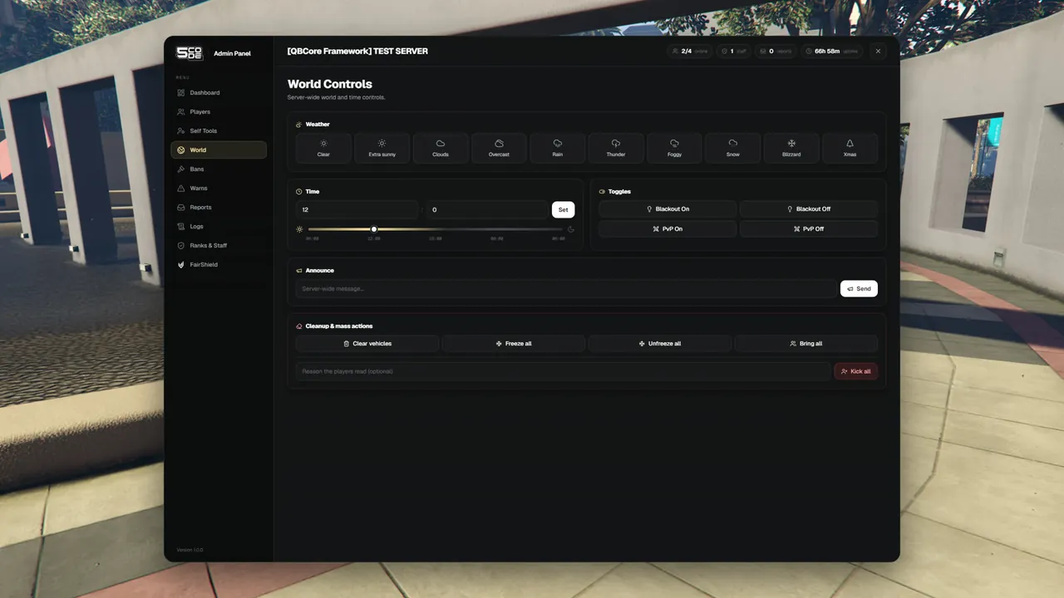This screenshot has width=1064, height=598.
Task: Click Freeze all
Action: pos(514,344)
